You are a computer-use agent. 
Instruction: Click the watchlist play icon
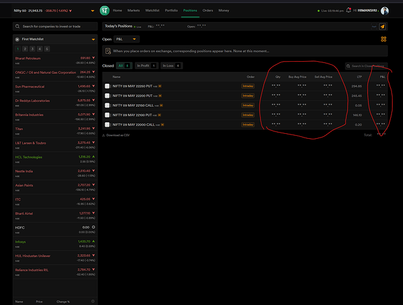[x=17, y=39]
